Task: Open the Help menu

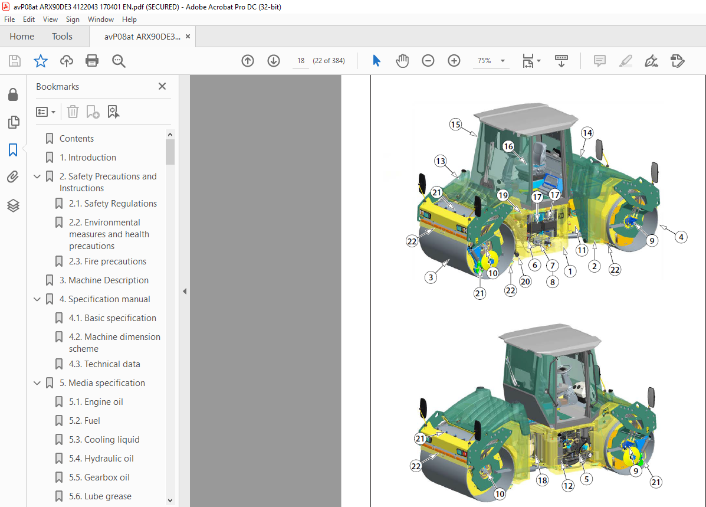Action: (129, 19)
